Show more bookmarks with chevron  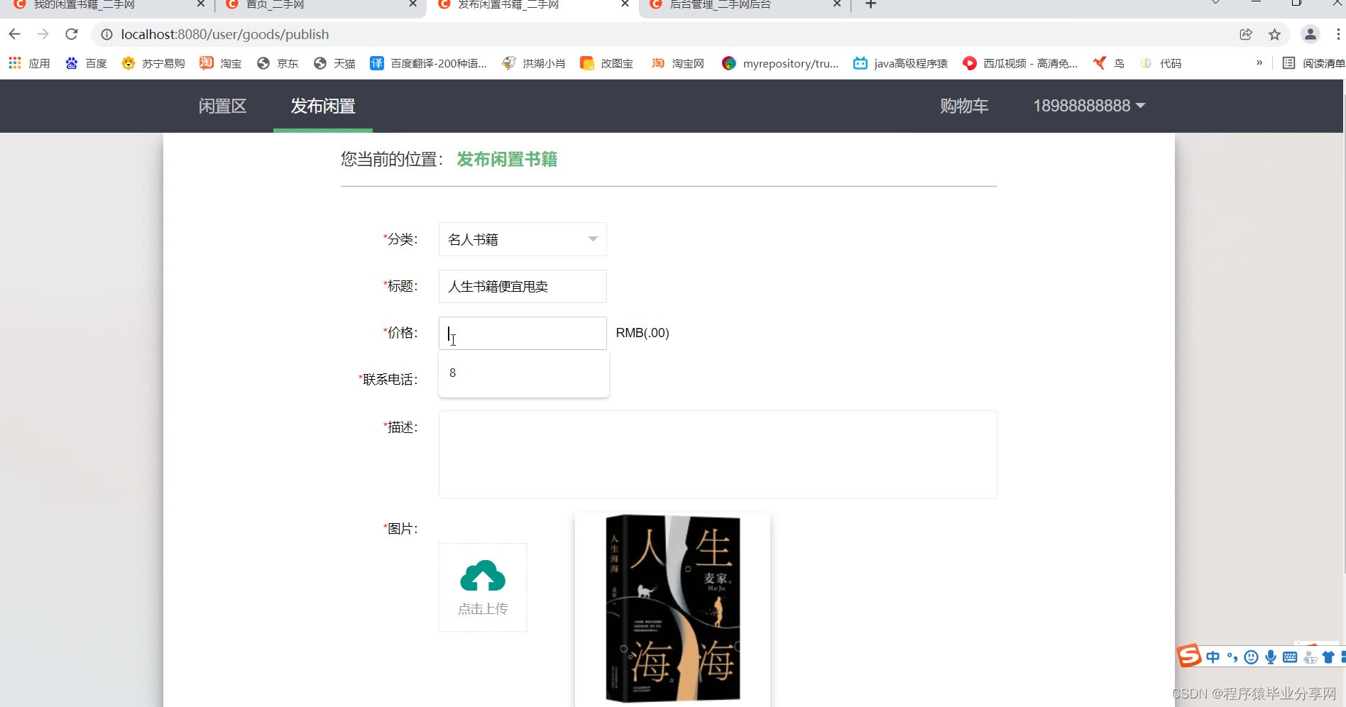pyautogui.click(x=1259, y=63)
